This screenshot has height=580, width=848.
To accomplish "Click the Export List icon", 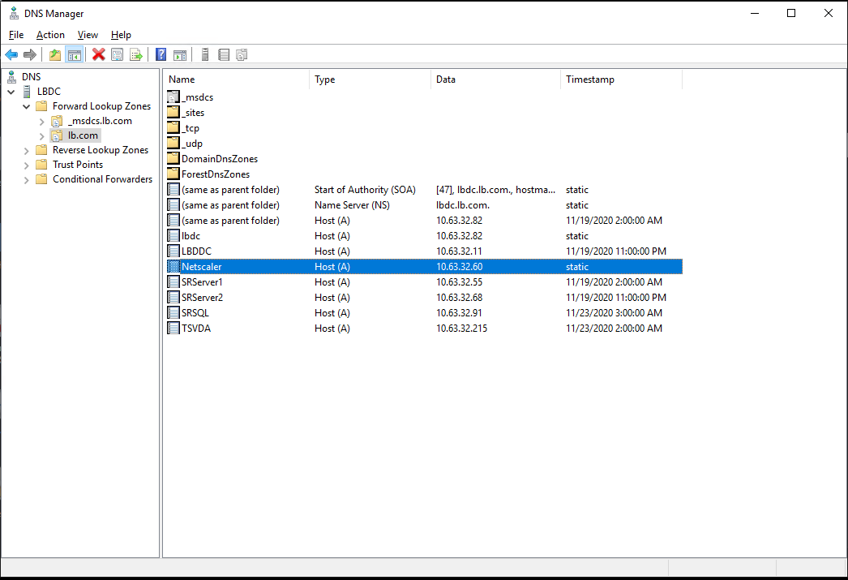I will point(137,54).
